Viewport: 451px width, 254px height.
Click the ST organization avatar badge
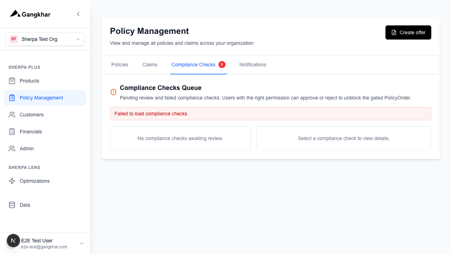coord(14,39)
